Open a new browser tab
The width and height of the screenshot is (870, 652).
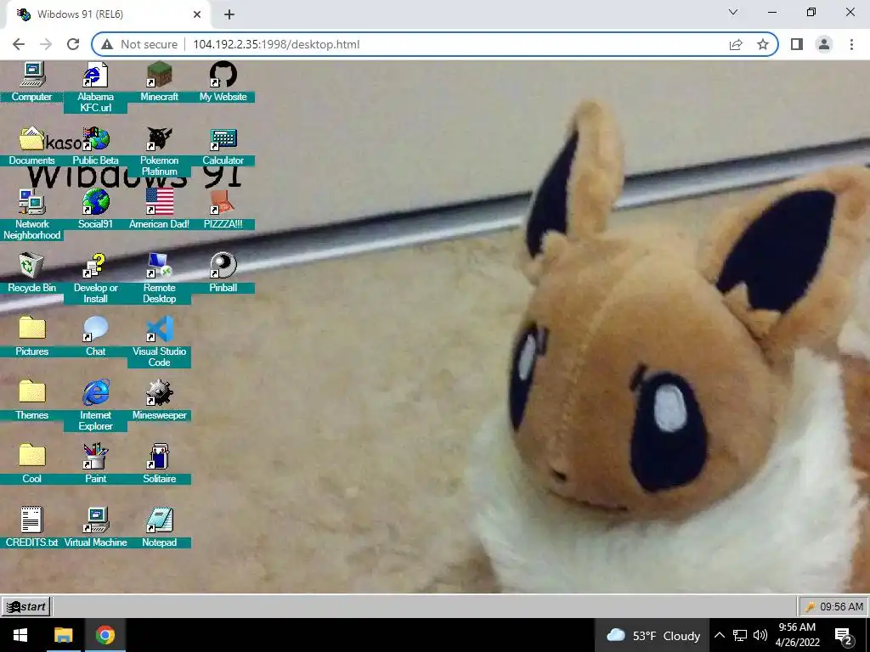(229, 14)
